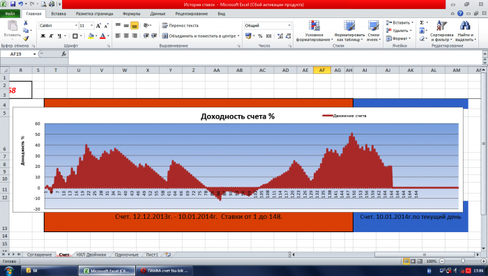
Task: Click the AF19 Name Box field
Action: pyautogui.click(x=20, y=54)
